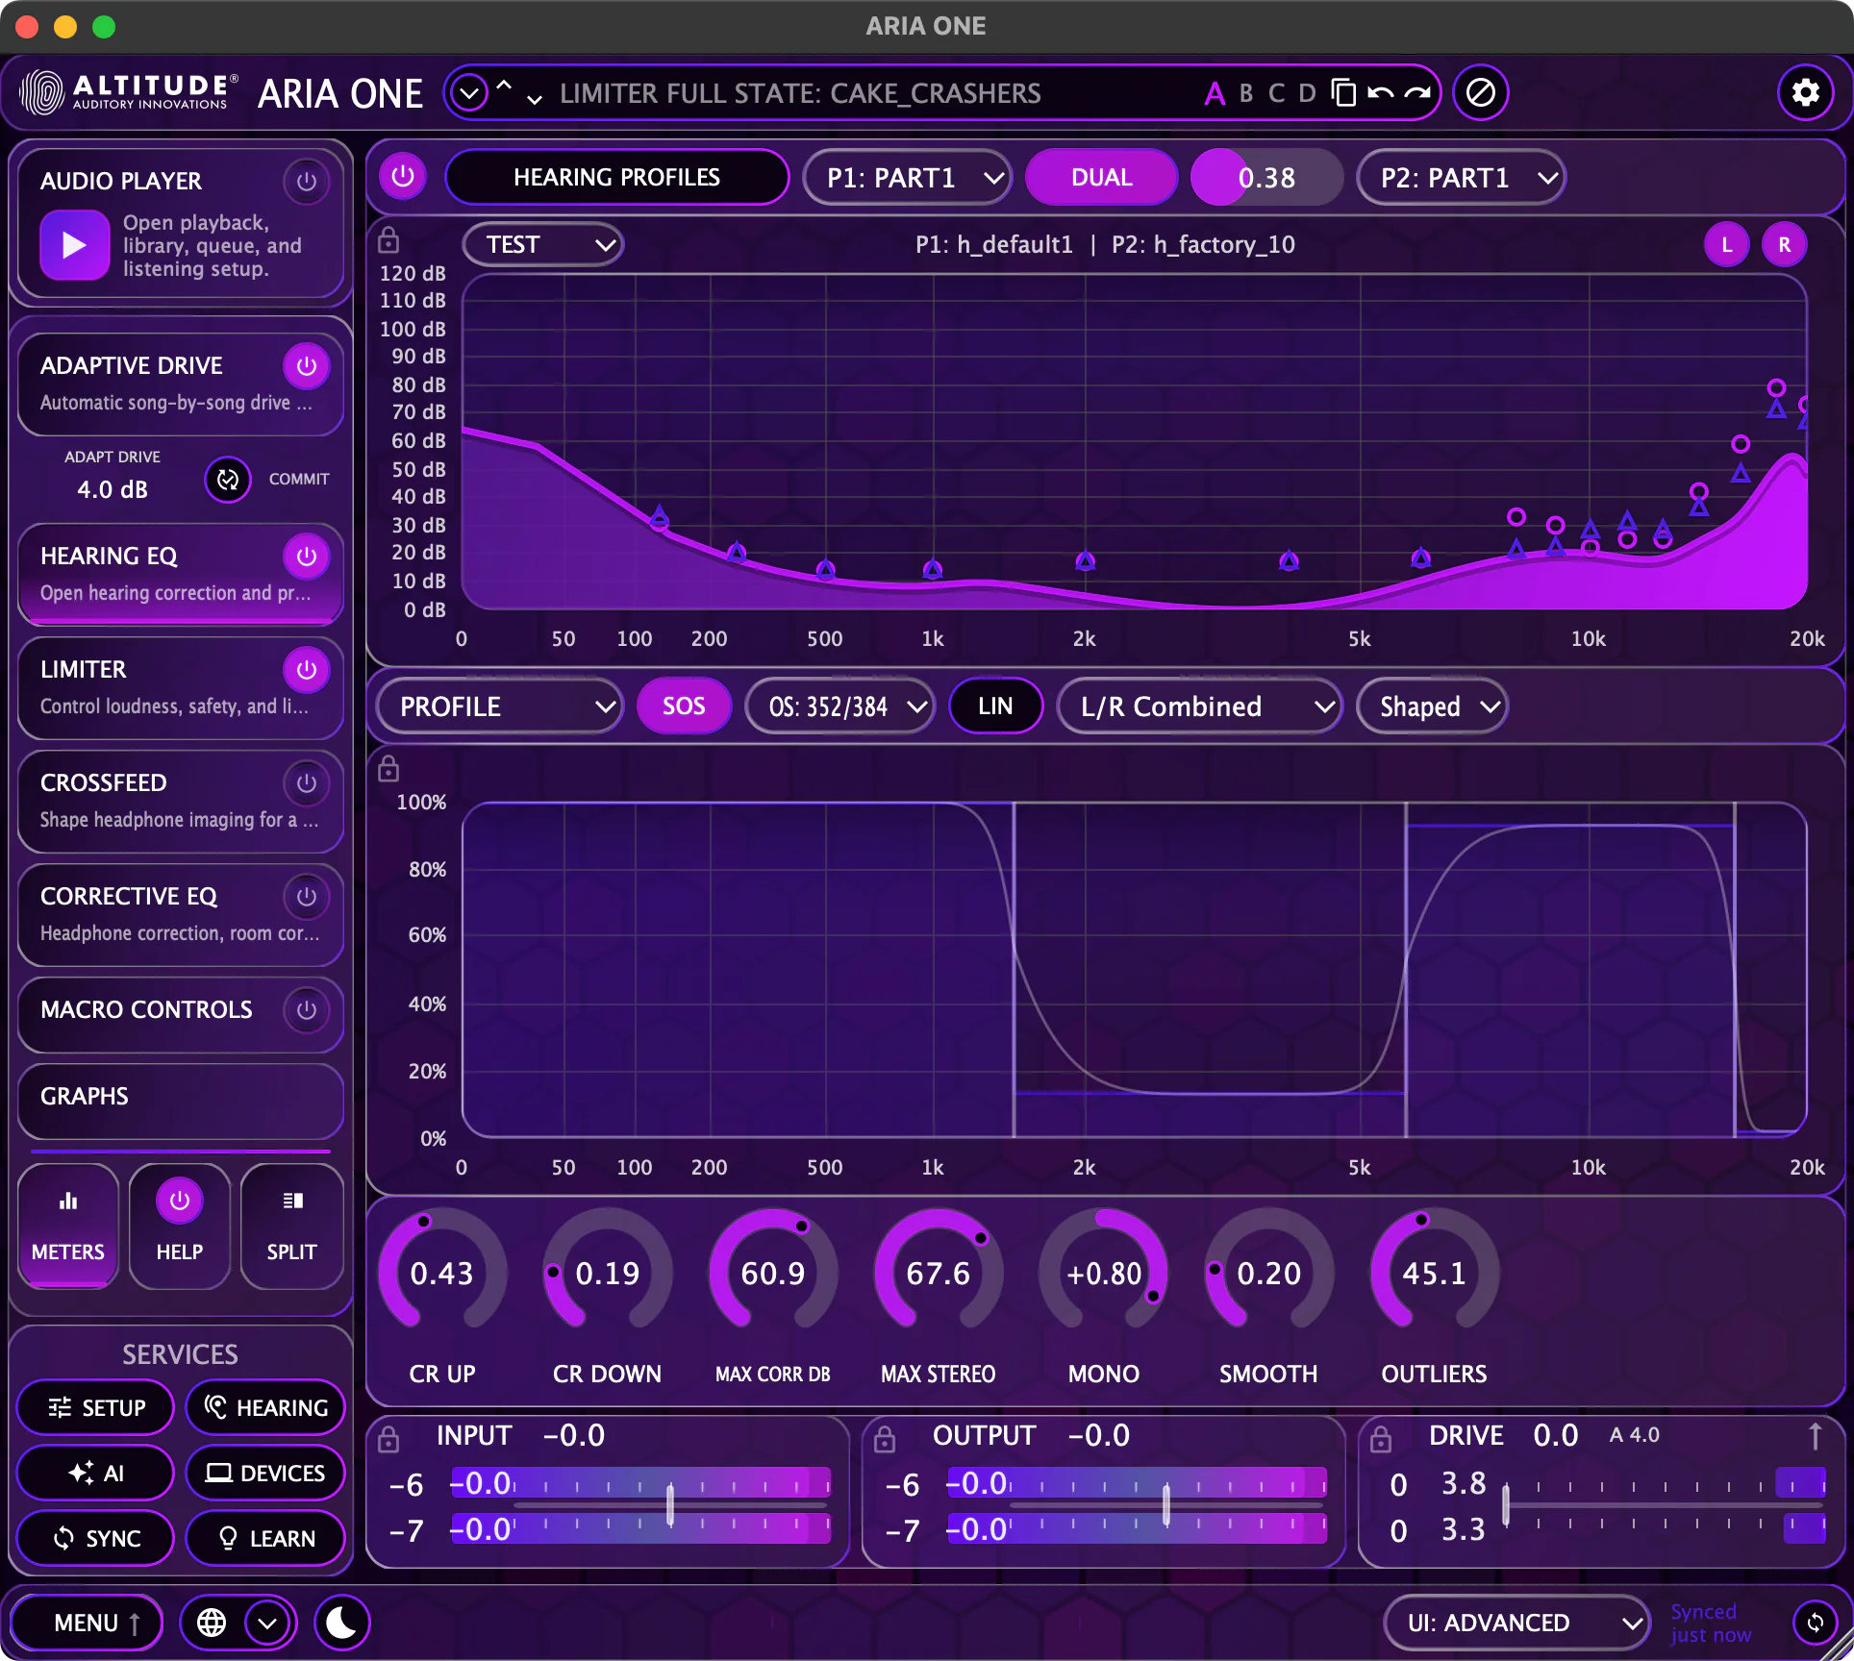Viewport: 1854px width, 1661px height.
Task: Open the P2: PART1 dropdown
Action: pos(1461,177)
